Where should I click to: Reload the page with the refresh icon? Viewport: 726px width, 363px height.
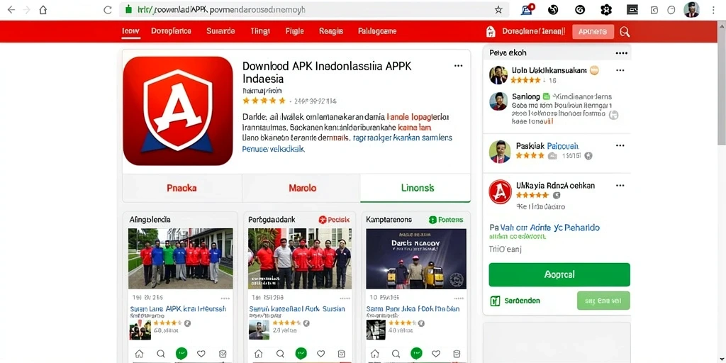pyautogui.click(x=108, y=10)
